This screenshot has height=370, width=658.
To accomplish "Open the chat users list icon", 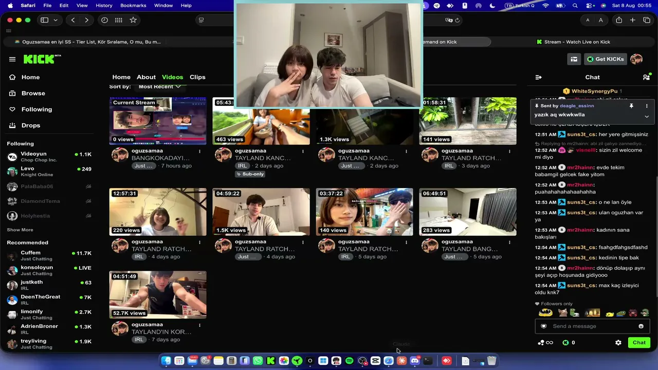I will (646, 77).
